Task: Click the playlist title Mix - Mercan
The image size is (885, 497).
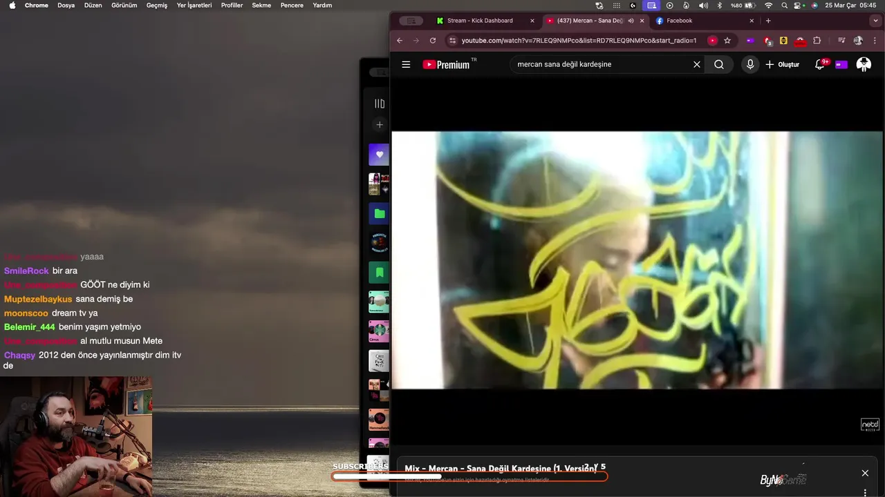Action: 501,469
